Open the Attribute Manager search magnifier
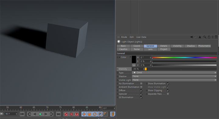Screen dimensions: 219x119 pyautogui.click(x=205, y=37)
